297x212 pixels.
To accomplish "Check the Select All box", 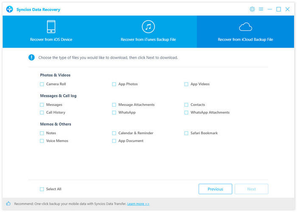I will pos(42,189).
